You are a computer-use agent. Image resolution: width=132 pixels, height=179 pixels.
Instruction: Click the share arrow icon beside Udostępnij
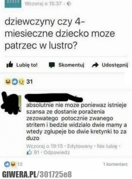[95, 65]
